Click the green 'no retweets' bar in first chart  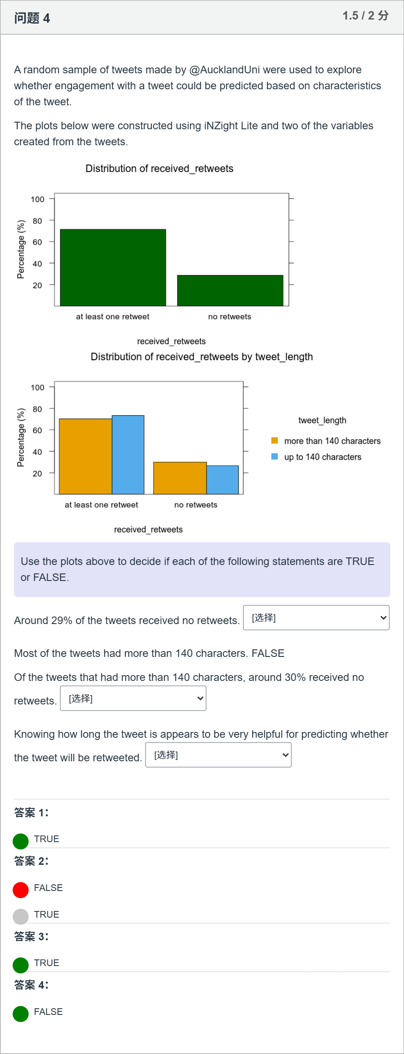[x=230, y=290]
